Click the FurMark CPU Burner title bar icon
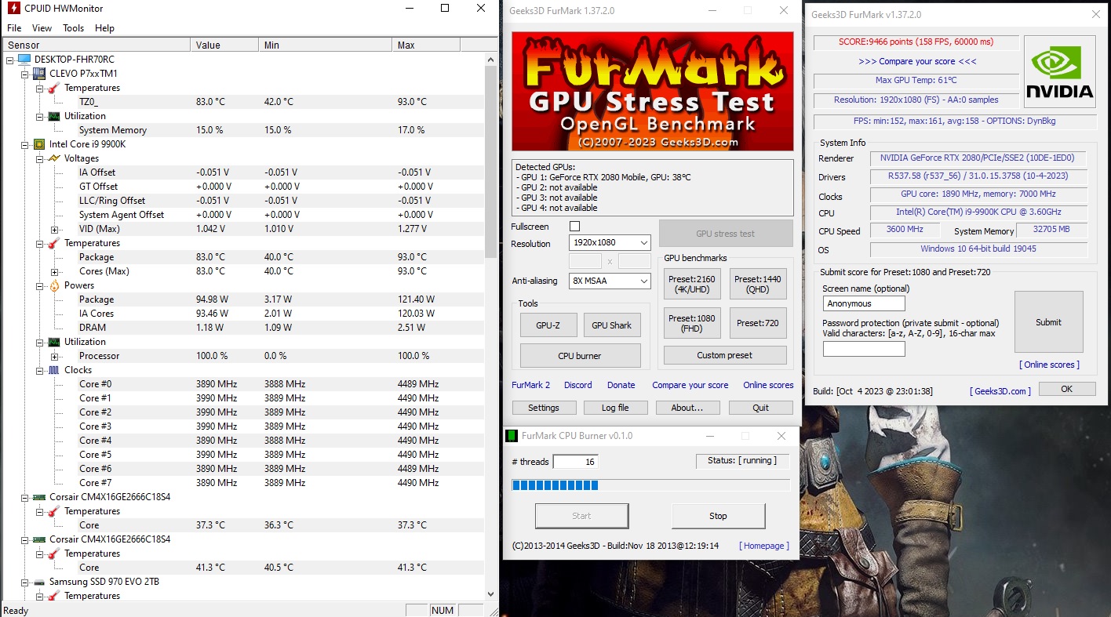 (511, 436)
